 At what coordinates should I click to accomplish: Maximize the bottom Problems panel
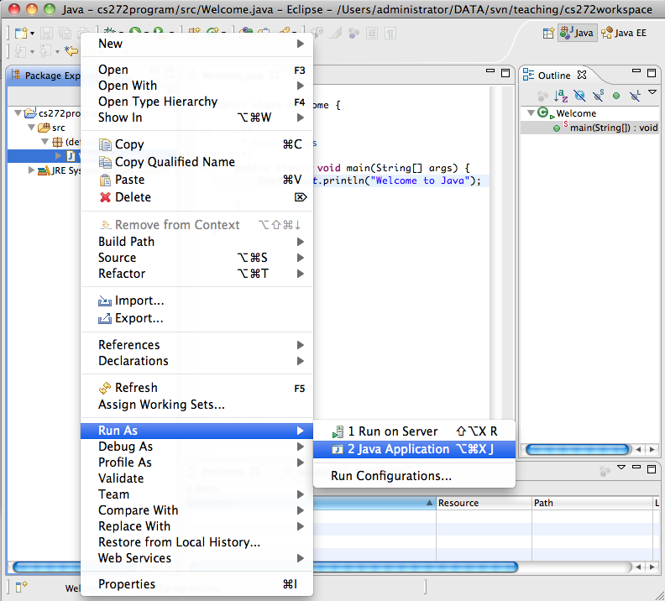coord(652,468)
